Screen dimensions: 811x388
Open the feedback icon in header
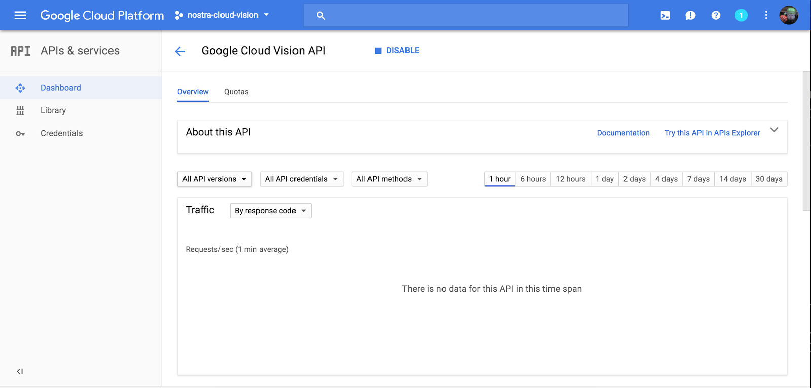click(x=690, y=15)
